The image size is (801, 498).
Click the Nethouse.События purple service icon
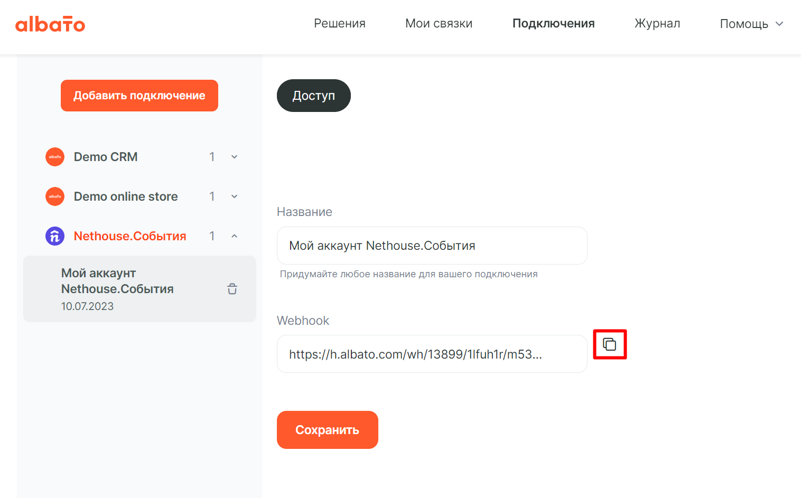(55, 236)
